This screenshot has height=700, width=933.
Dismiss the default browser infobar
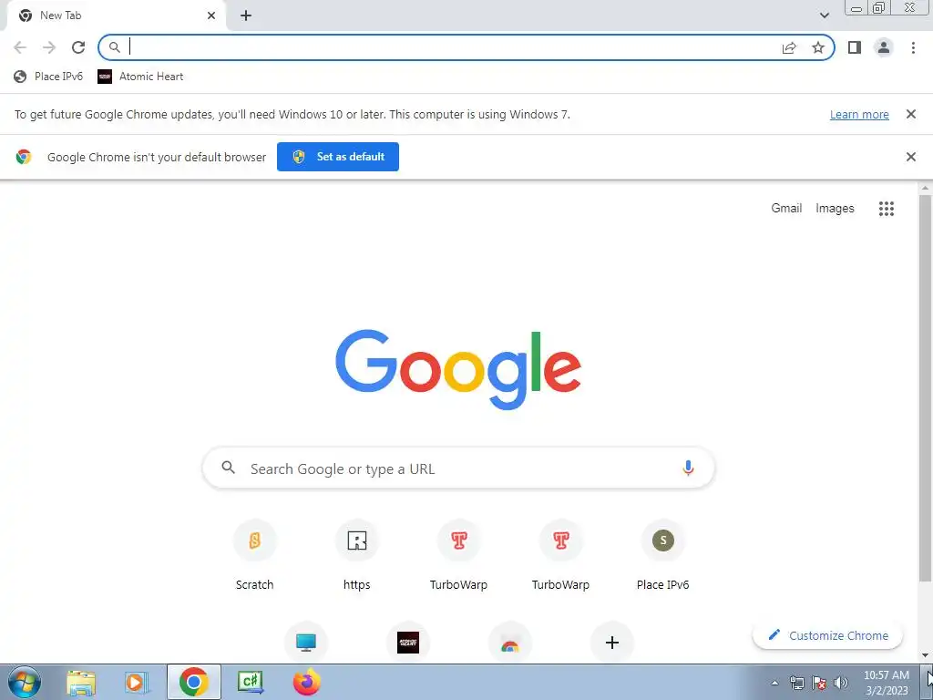(x=910, y=157)
